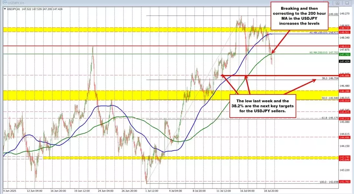
Task: Click the 146.480 price axis tick
Action: coord(345,86)
